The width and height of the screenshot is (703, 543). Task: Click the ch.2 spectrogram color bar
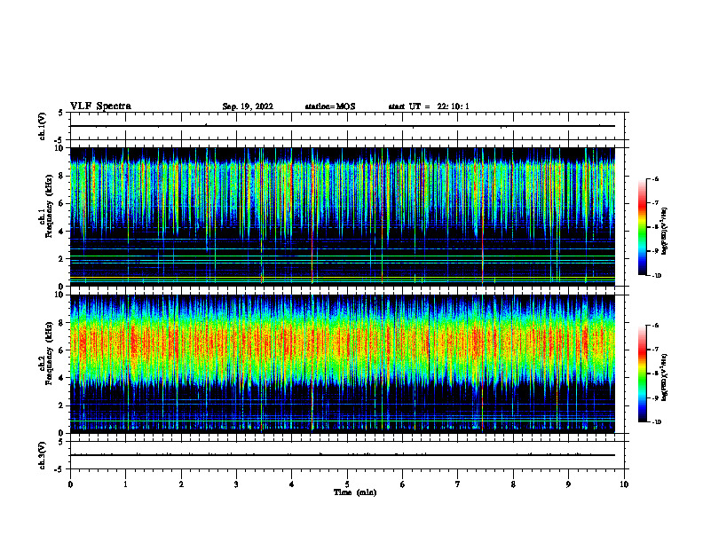click(642, 374)
